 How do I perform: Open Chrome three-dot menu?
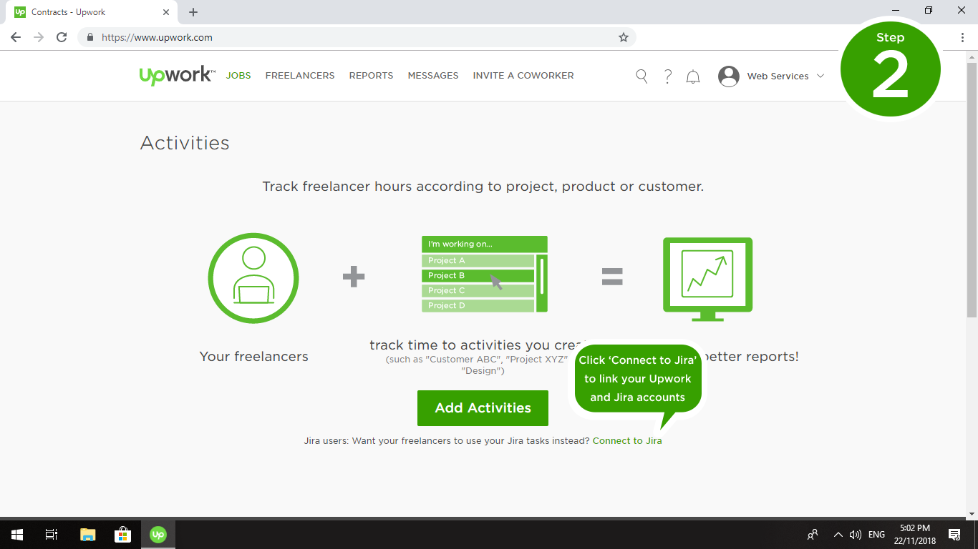(962, 37)
